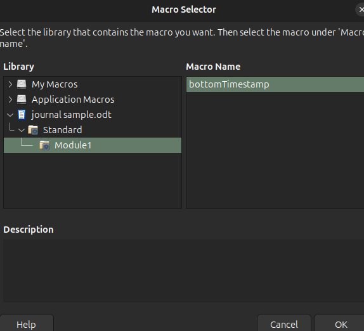Collapse the Standard library node
The width and height of the screenshot is (364, 331).
point(22,130)
